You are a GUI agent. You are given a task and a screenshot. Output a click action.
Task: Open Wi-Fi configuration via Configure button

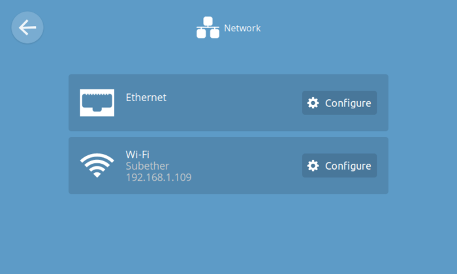[339, 166]
